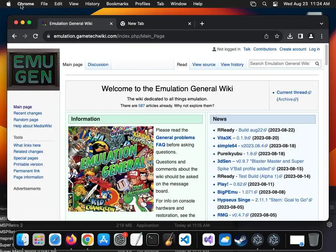Viewport: 336px width, 252px height.
Task: Click the Talk link
Action: point(247,49)
